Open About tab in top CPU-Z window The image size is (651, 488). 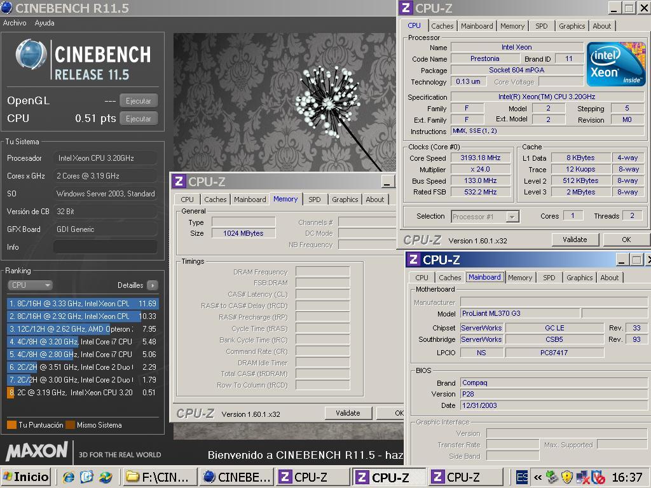(601, 26)
